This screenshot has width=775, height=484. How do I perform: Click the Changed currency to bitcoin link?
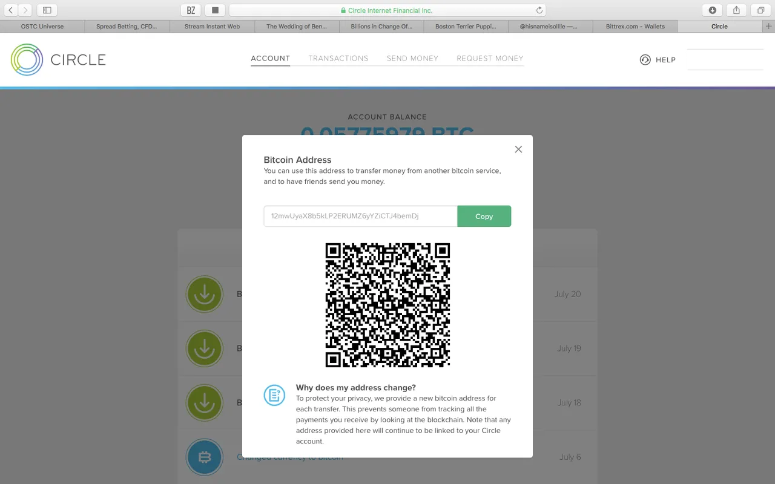point(290,458)
